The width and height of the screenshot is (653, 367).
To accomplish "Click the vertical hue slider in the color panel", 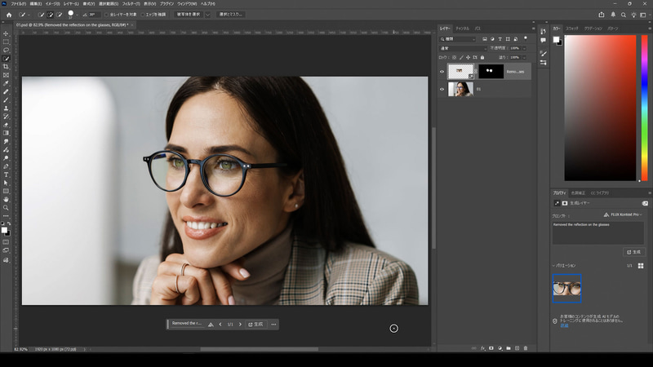I will click(643, 106).
